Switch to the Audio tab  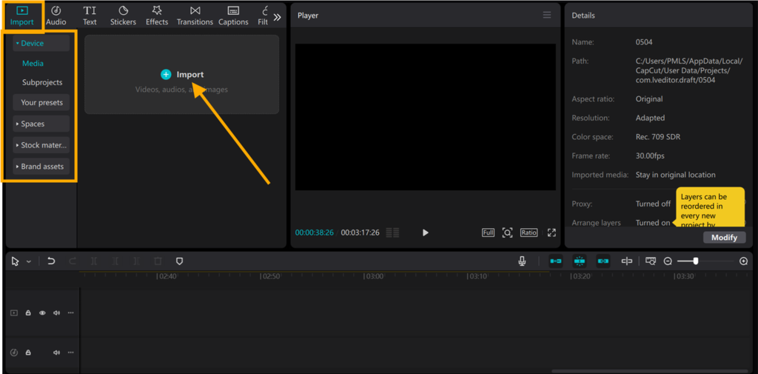click(56, 16)
